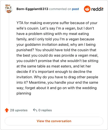The image size is (108, 130).
Task: Click the reply arrow icon
Action: click(x=35, y=110)
